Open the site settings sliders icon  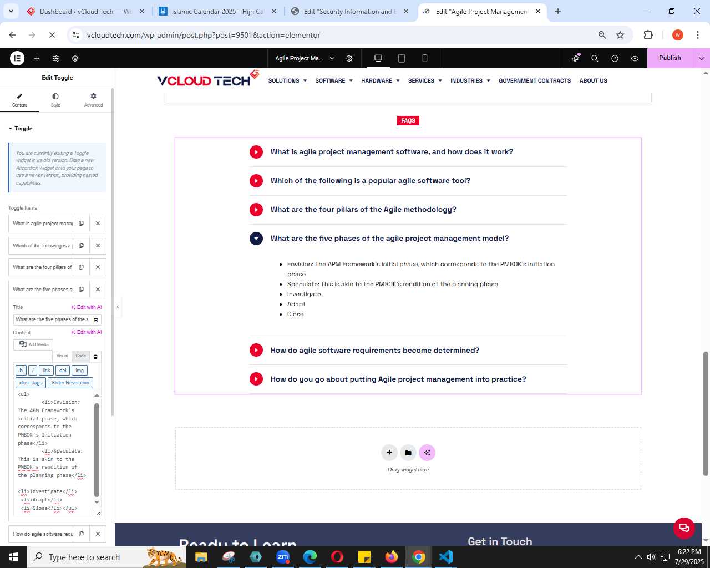pos(55,58)
